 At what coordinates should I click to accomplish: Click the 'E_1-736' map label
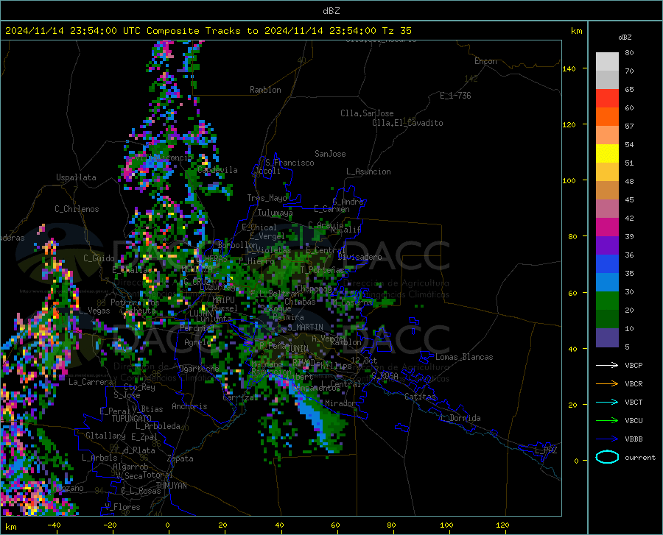(455, 96)
